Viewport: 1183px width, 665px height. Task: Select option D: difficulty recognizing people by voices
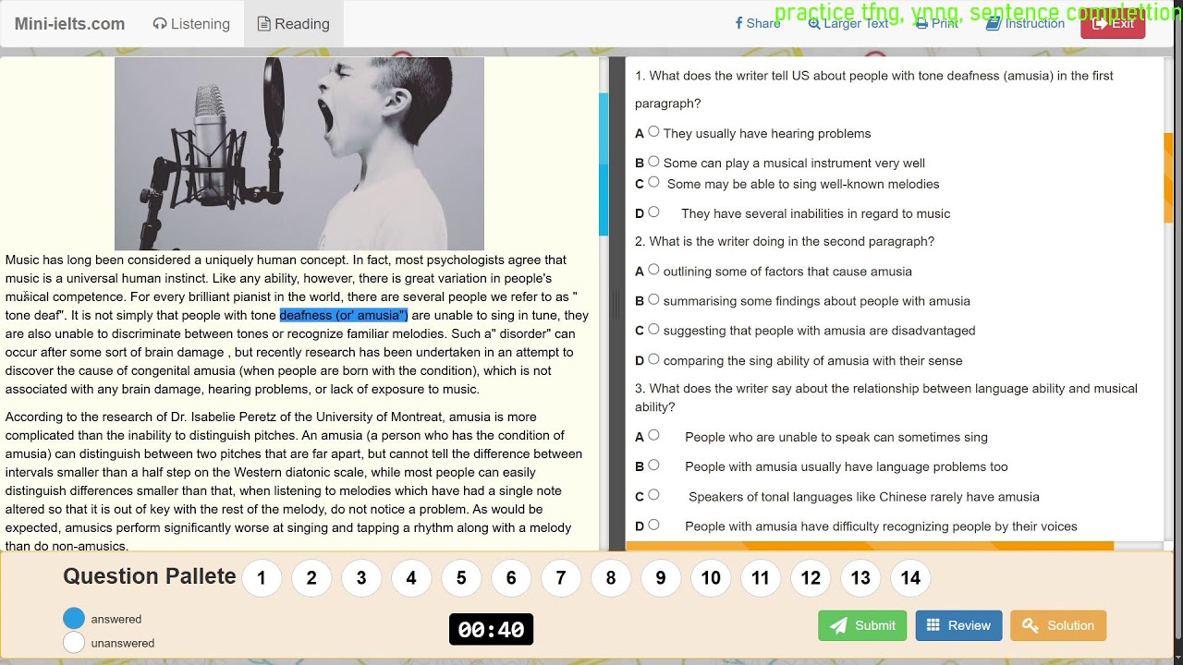pyautogui.click(x=653, y=525)
